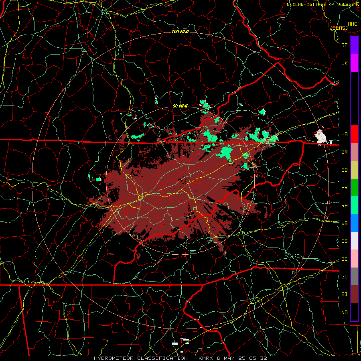Click the BD legend label

(344, 170)
